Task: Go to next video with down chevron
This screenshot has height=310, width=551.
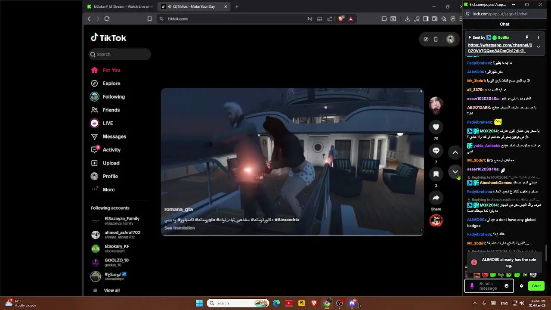Action: tap(455, 172)
